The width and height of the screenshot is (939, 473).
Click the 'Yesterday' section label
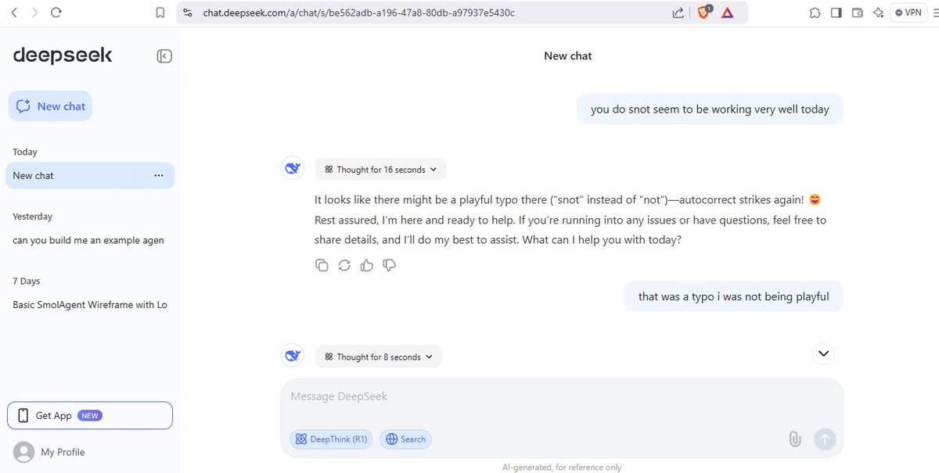tap(33, 217)
